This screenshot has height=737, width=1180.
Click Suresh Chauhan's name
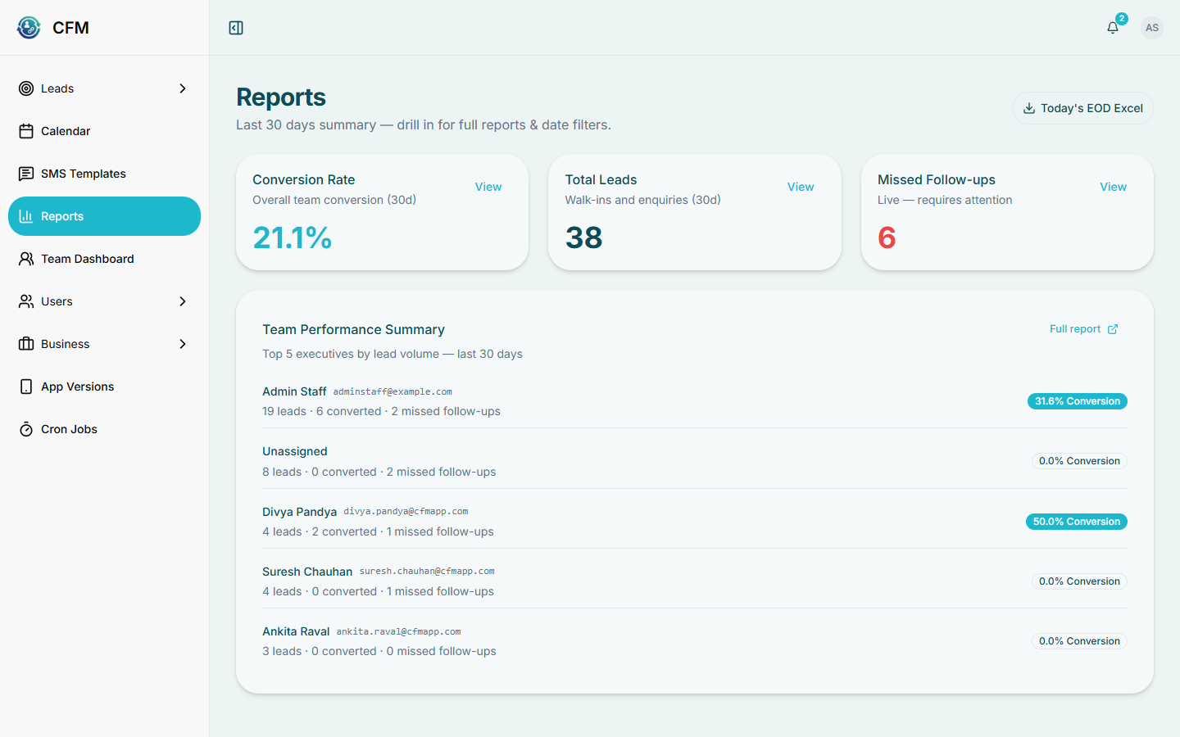pyautogui.click(x=307, y=572)
